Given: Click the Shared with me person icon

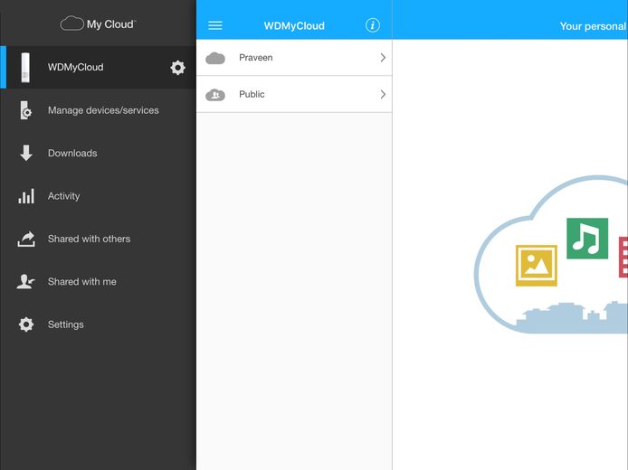Looking at the screenshot, I should click(x=25, y=282).
